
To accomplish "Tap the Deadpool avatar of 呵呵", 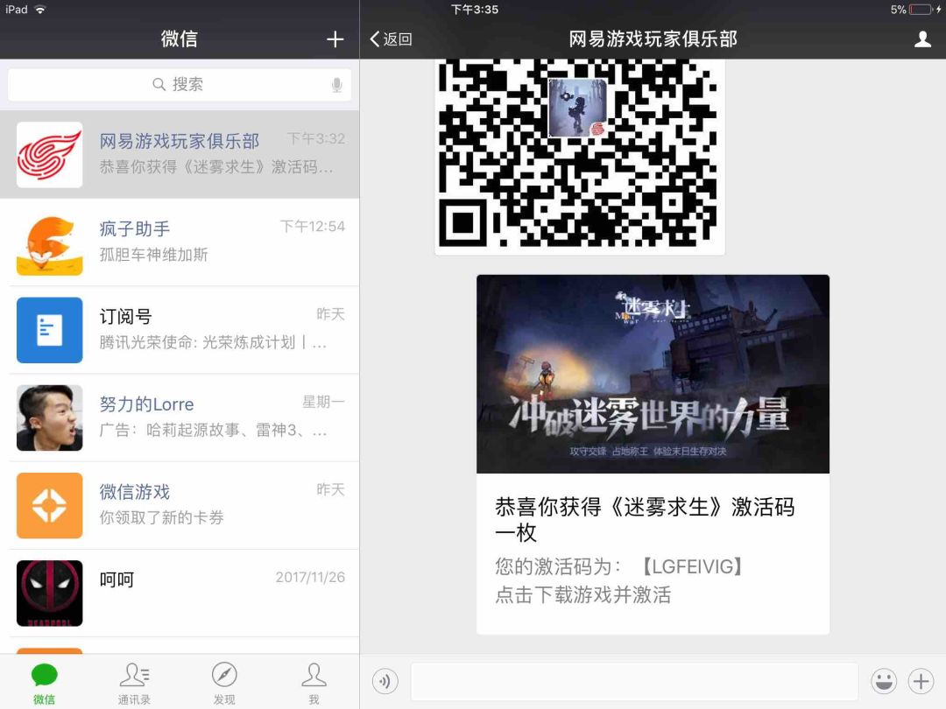I will pyautogui.click(x=49, y=593).
